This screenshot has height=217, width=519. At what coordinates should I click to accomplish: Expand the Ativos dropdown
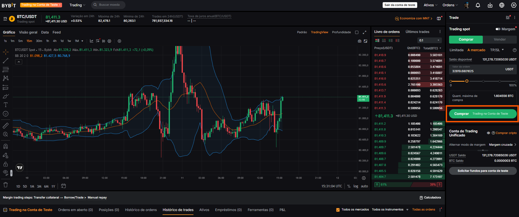(x=431, y=5)
